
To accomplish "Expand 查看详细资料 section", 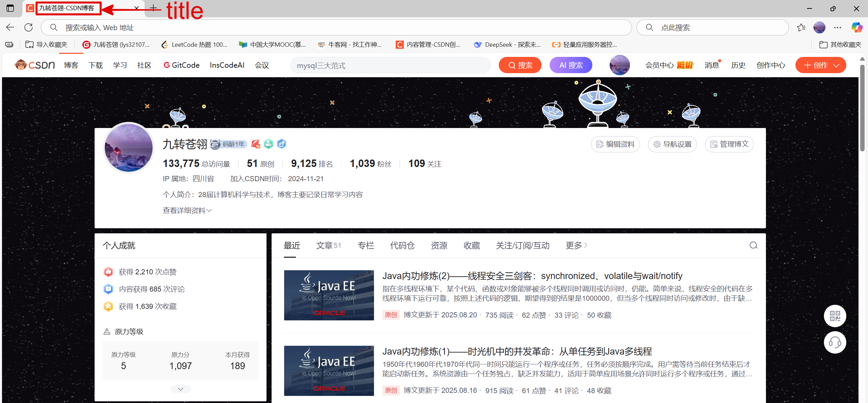I will click(x=186, y=210).
